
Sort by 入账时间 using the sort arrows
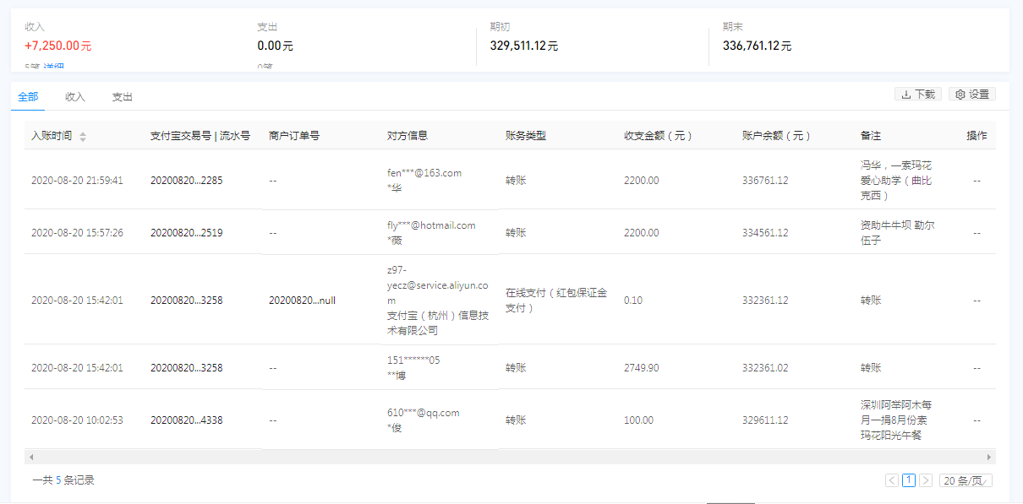83,136
